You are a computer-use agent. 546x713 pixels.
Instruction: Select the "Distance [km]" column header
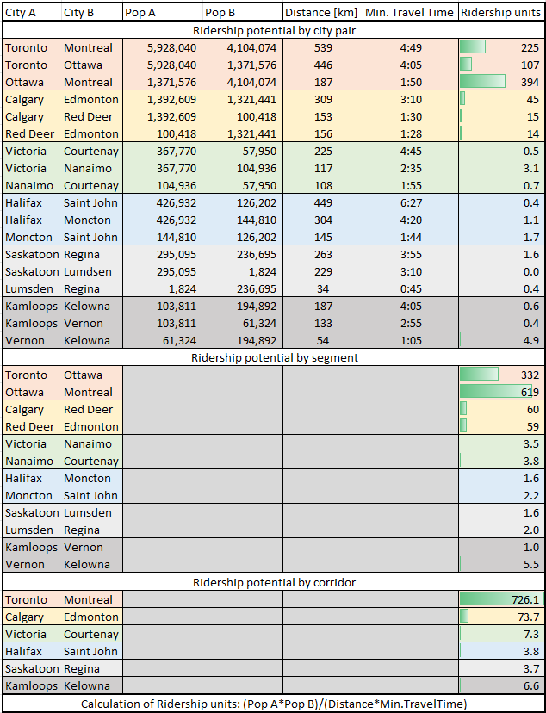click(323, 13)
